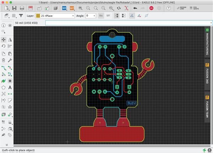Open the Angle dropdown
This screenshot has width=213, height=153.
tap(91, 16)
